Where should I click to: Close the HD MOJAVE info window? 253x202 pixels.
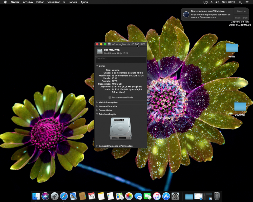pyautogui.click(x=97, y=44)
